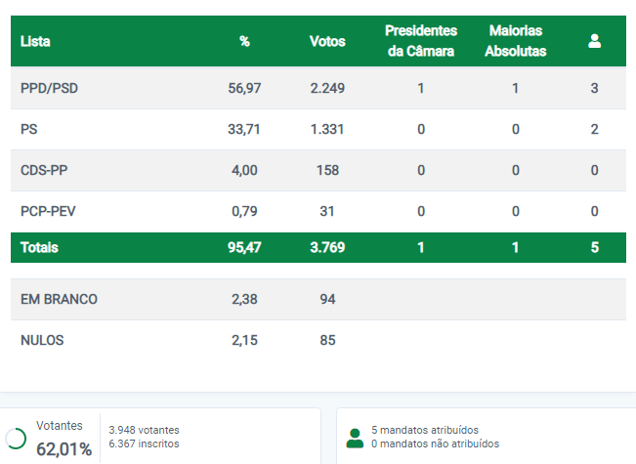The width and height of the screenshot is (636, 464).
Task: Click the 3.948 votantes text
Action: (x=144, y=430)
